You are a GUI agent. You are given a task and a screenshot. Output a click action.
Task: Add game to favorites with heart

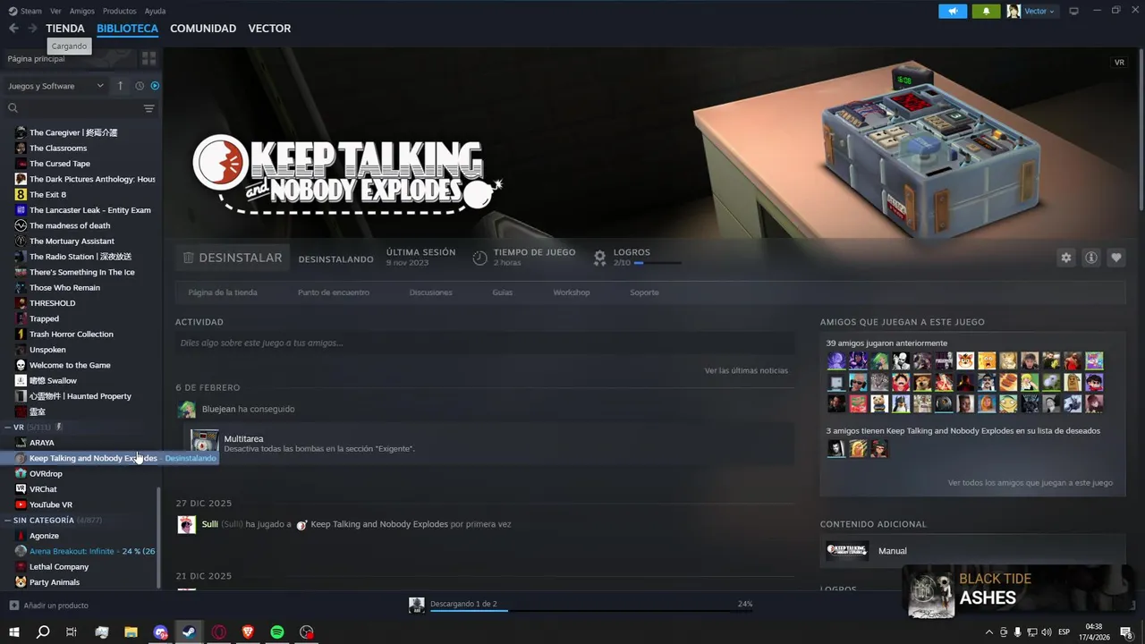click(x=1116, y=258)
